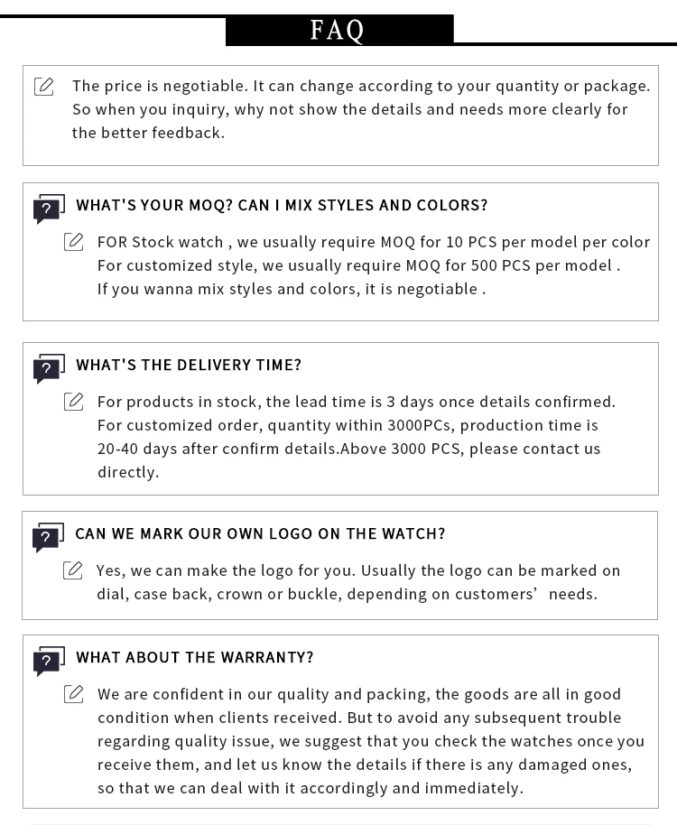The height and width of the screenshot is (825, 677).
Task: Click the question bubble icon for delivery time
Action: pos(48,368)
